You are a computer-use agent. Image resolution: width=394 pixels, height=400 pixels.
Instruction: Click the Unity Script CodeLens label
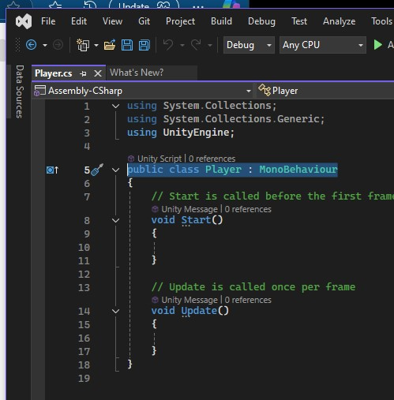pyautogui.click(x=159, y=159)
